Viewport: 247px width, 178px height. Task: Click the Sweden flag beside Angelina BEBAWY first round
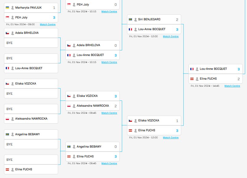tap(7, 134)
